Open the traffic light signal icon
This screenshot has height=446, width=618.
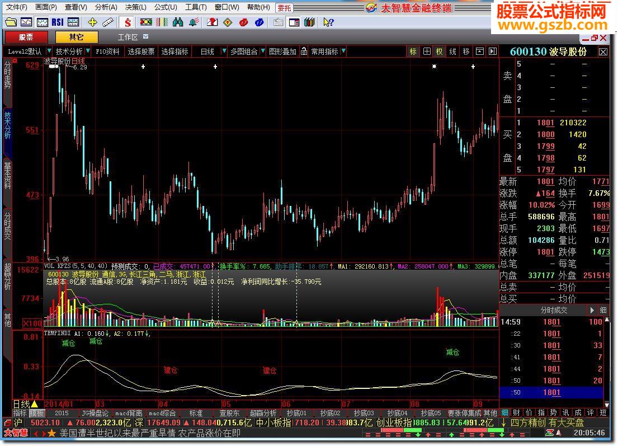(146, 22)
